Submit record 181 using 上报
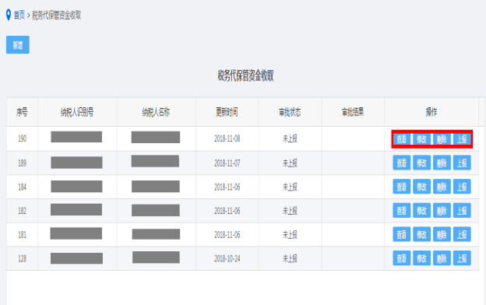486x305 pixels. 462,234
